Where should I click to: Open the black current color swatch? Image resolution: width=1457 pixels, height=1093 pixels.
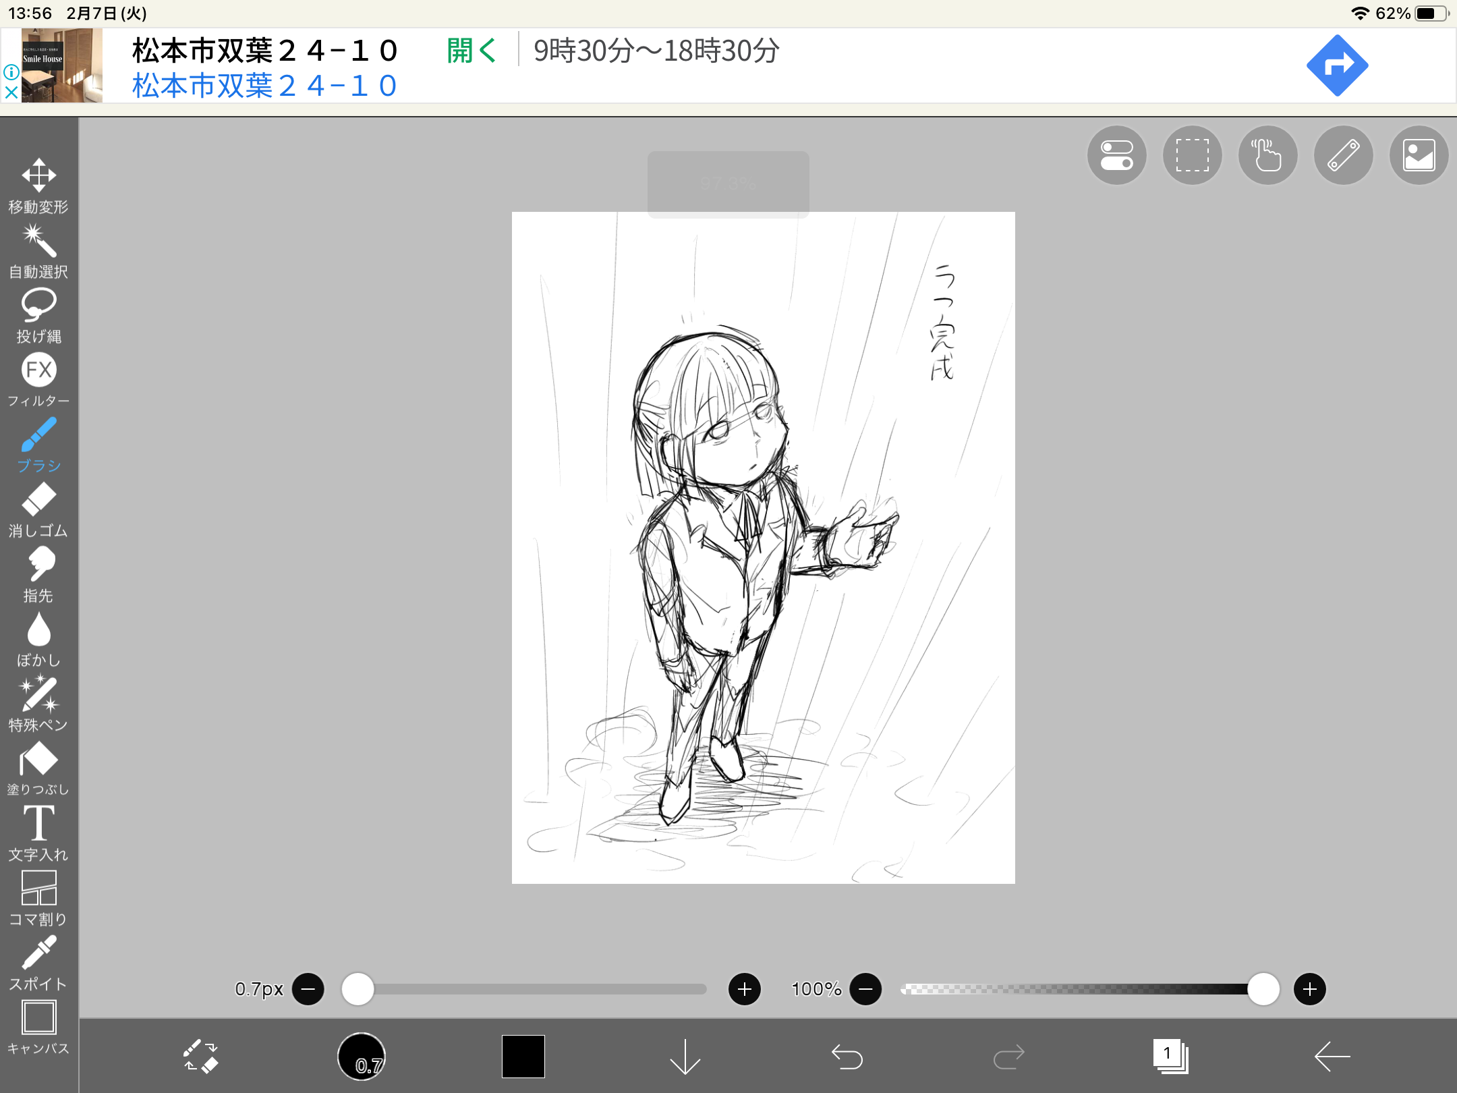pos(523,1056)
